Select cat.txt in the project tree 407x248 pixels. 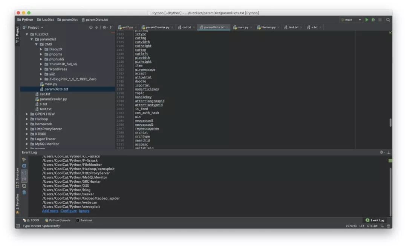[45, 94]
